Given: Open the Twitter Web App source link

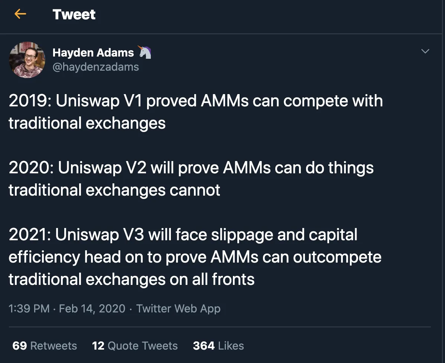Looking at the screenshot, I should (x=178, y=309).
